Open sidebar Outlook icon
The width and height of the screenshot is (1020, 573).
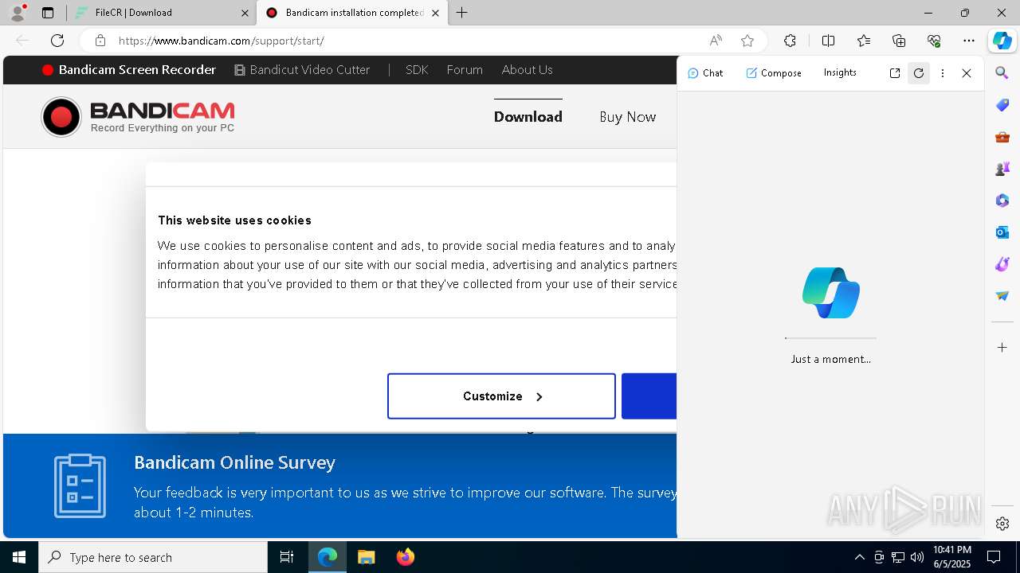click(x=1002, y=232)
